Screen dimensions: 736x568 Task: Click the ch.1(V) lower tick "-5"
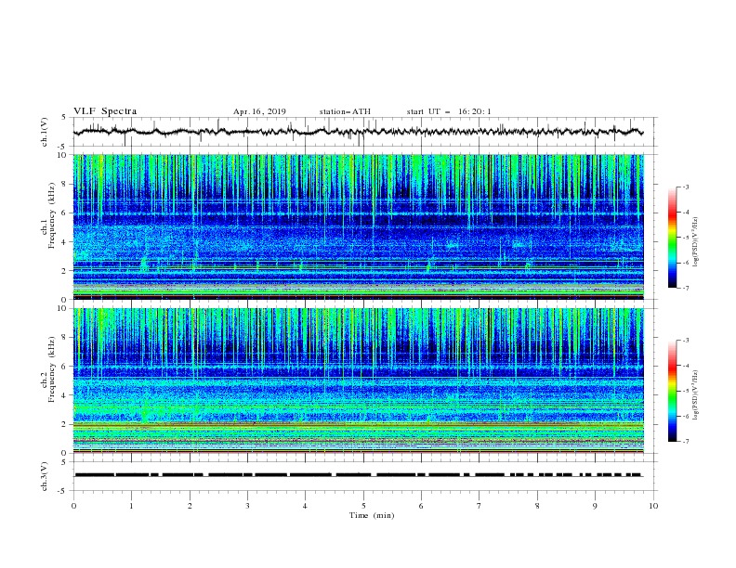coord(62,147)
